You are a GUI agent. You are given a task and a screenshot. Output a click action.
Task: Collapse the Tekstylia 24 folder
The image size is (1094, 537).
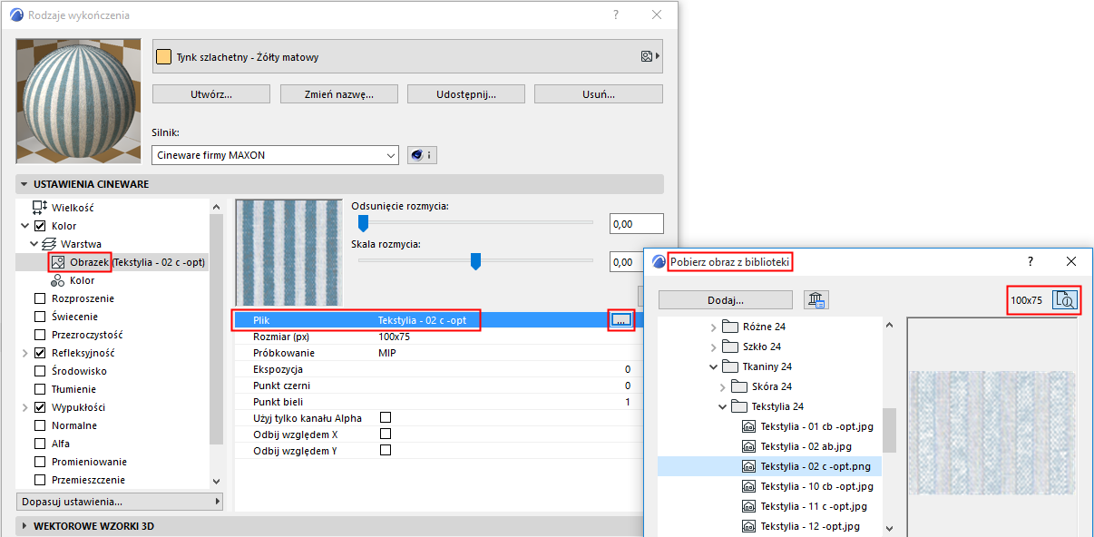722,406
